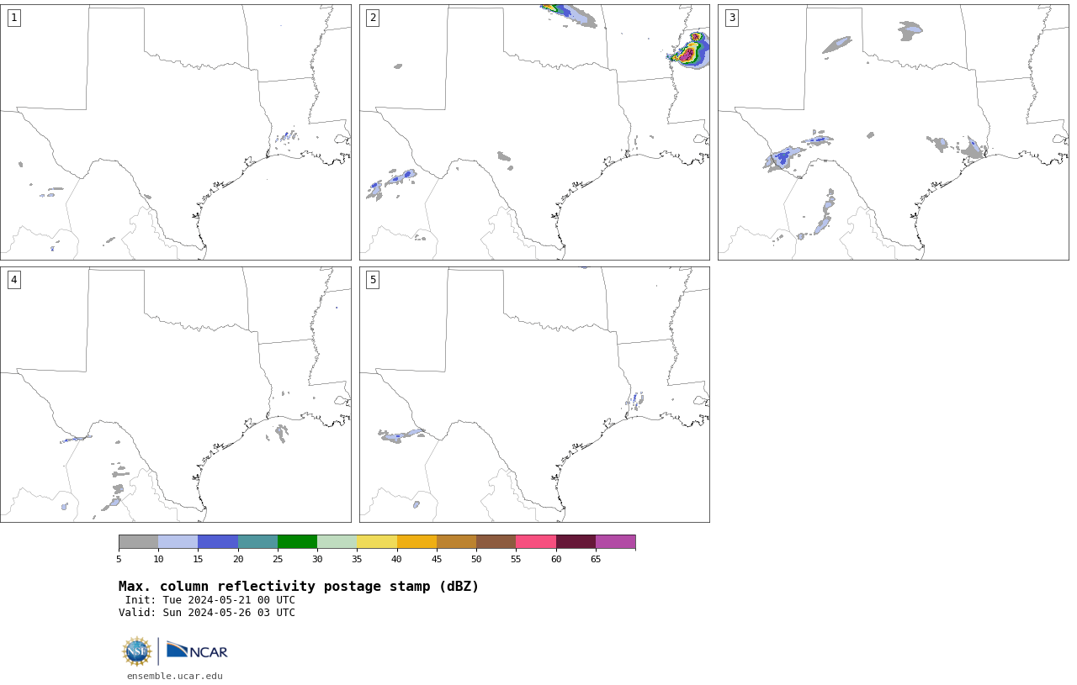Click the tan-brown 45-50 dBZ swatch
Image resolution: width=1077 pixels, height=685 pixels.
[456, 542]
